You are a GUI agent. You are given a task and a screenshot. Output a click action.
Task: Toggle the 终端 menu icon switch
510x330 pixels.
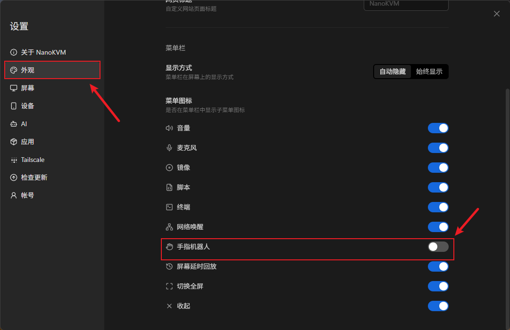(438, 207)
